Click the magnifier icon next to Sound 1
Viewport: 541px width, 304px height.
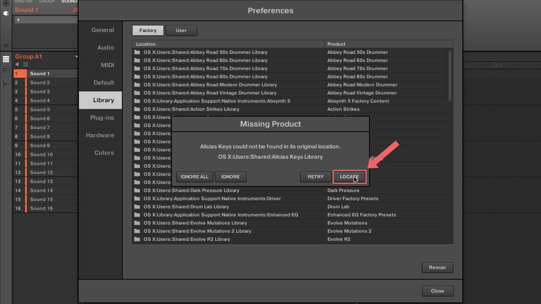(x=75, y=10)
